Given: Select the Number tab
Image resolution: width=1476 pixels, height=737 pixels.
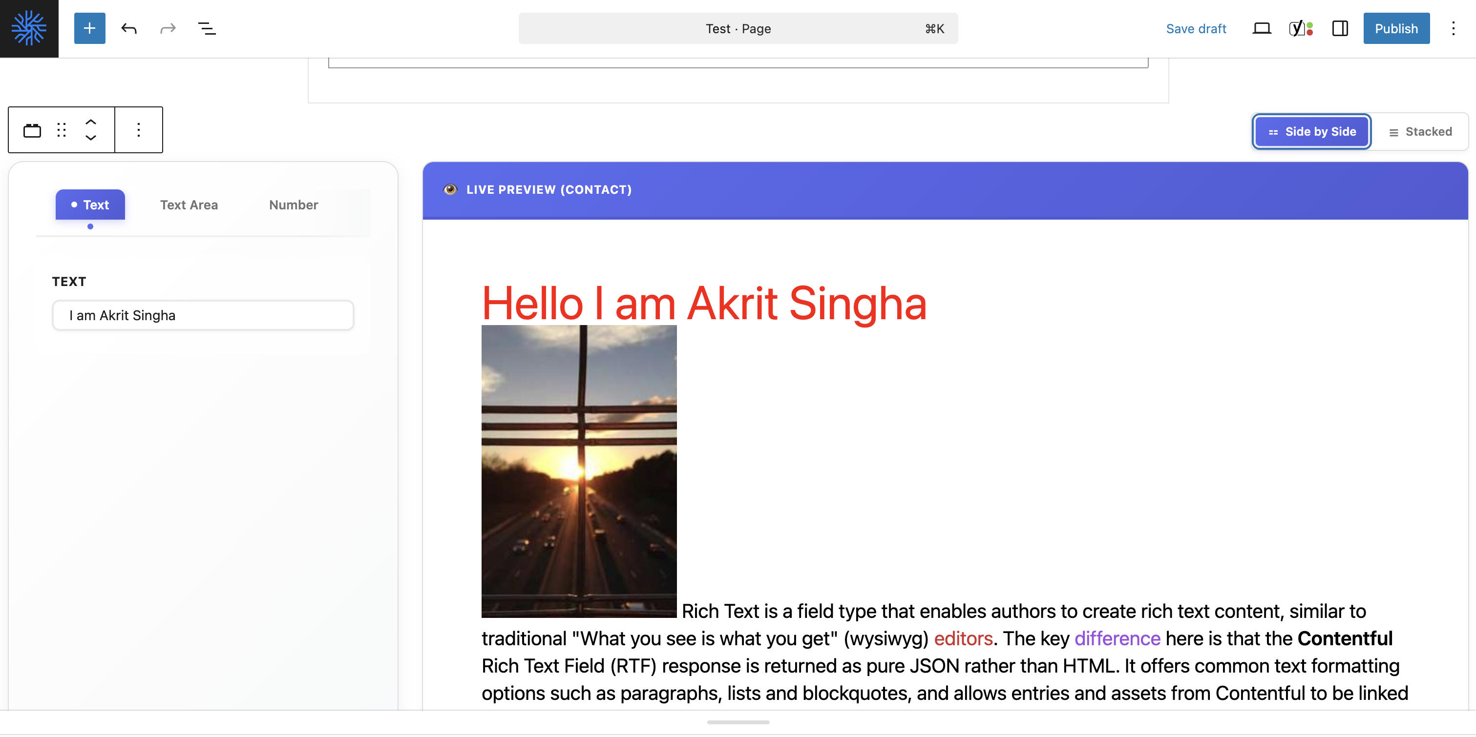Looking at the screenshot, I should (x=294, y=205).
